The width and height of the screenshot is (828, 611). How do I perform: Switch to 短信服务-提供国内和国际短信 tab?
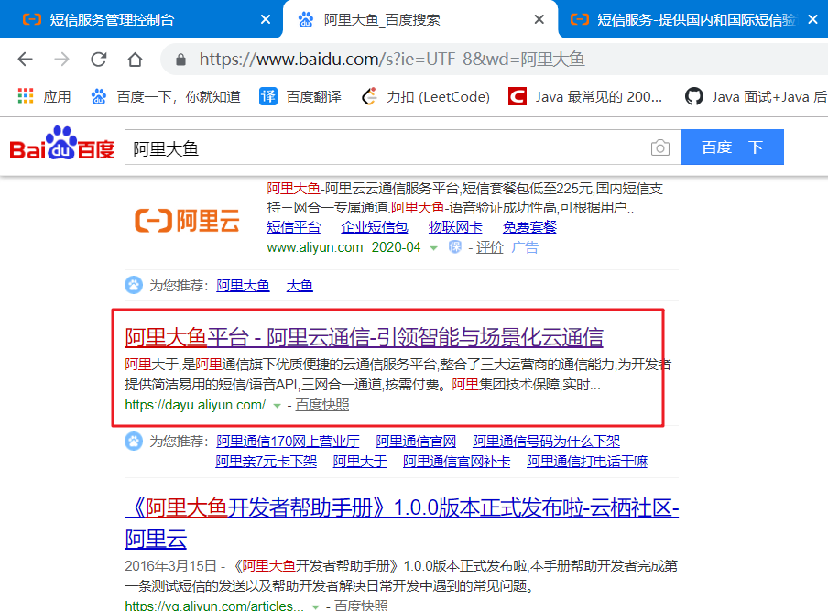click(684, 19)
